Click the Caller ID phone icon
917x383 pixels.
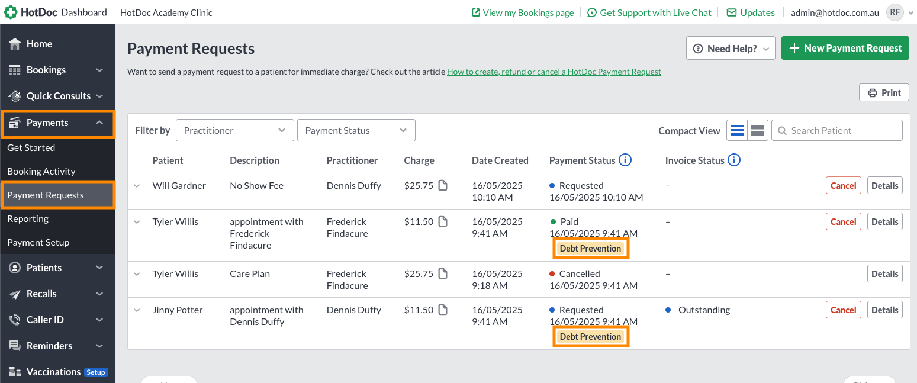point(15,320)
